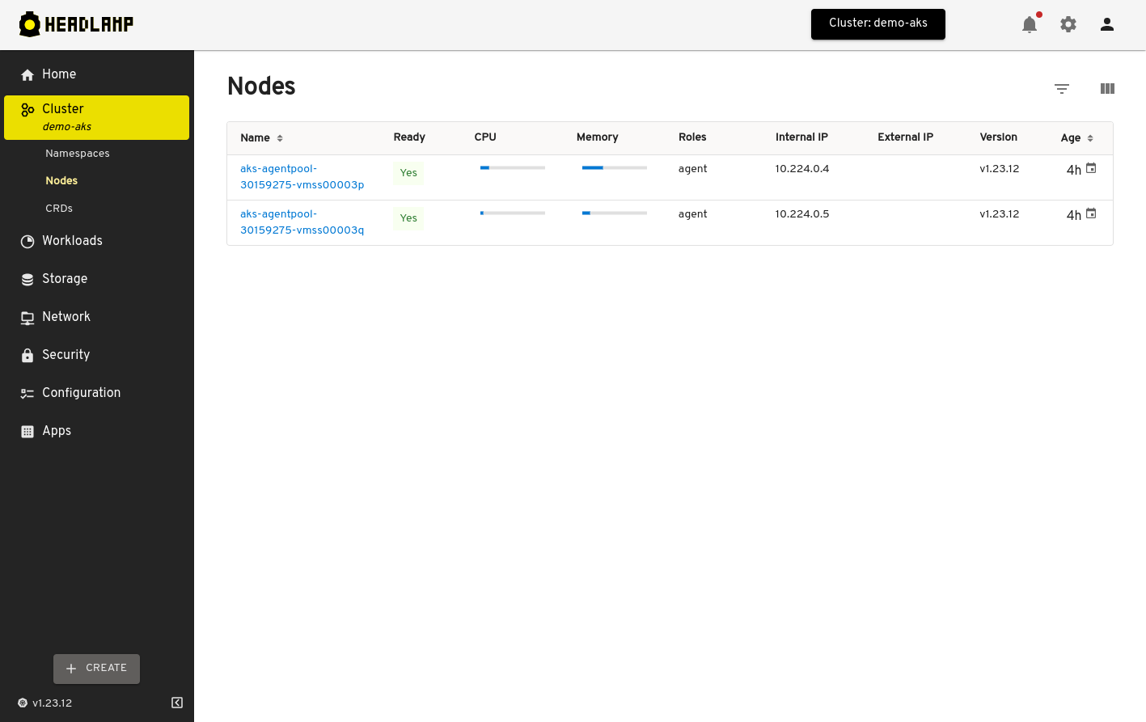Open node aks-agentpool-30159275-vmss00003p
The width and height of the screenshot is (1146, 722).
pos(302,177)
